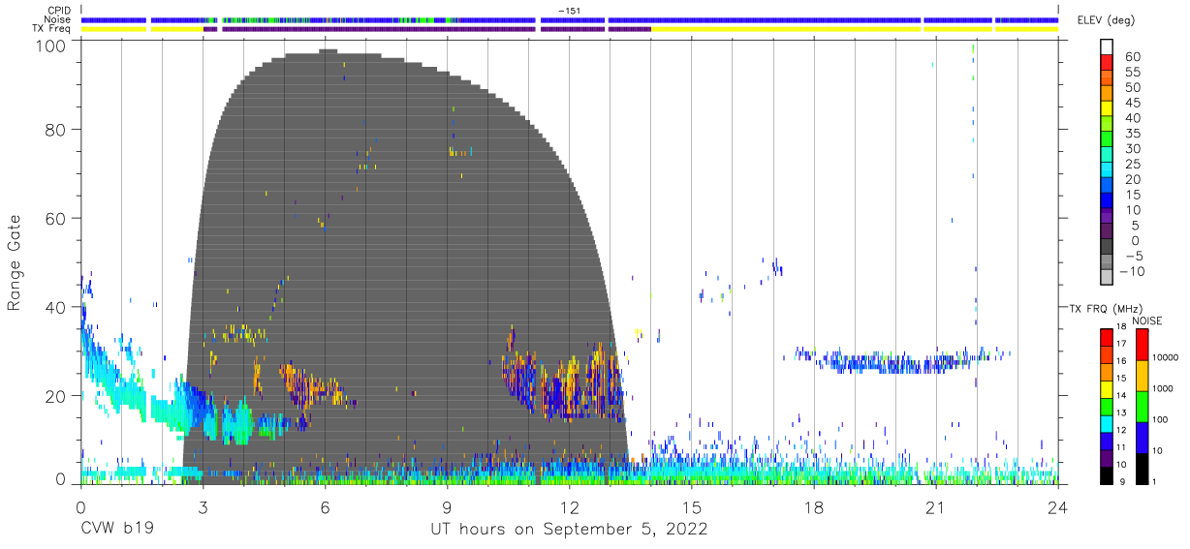Click the red 55–60 degree elevation color segment

point(1107,64)
